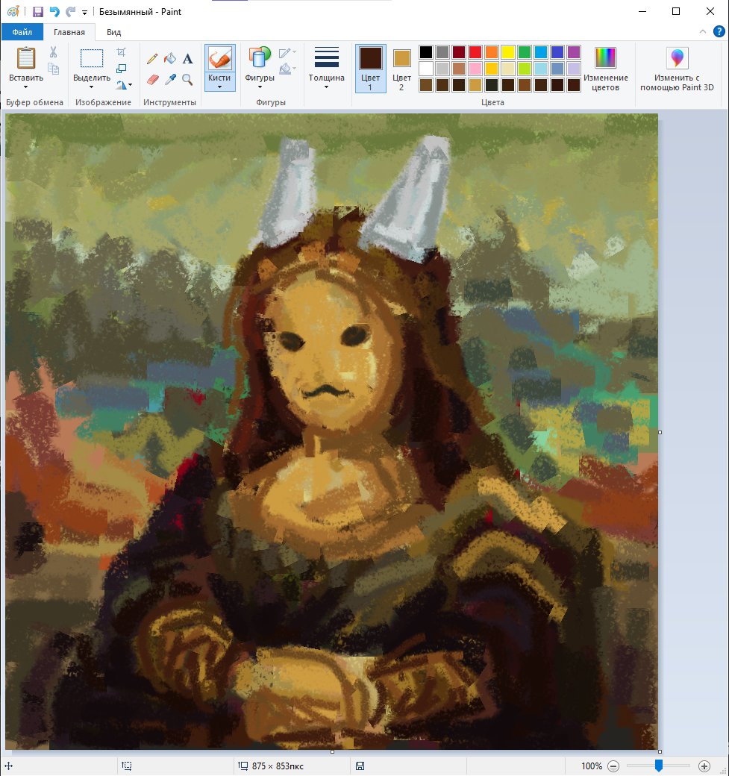Screen dimensions: 729x776
Task: Open the change-size icon in the Изображение group
Action: point(122,69)
